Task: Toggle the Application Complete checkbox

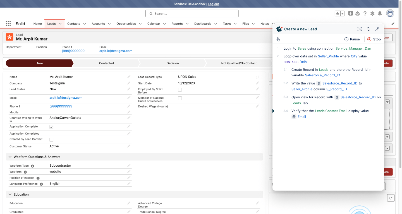Action: click(51, 127)
